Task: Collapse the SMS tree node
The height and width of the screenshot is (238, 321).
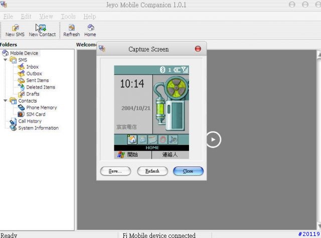Action: 6,60
